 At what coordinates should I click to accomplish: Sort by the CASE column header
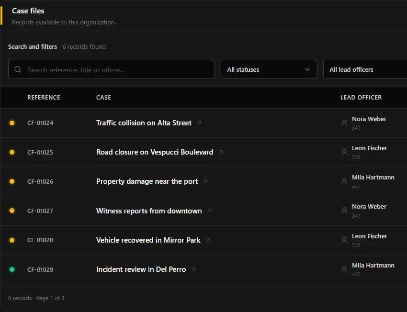103,98
